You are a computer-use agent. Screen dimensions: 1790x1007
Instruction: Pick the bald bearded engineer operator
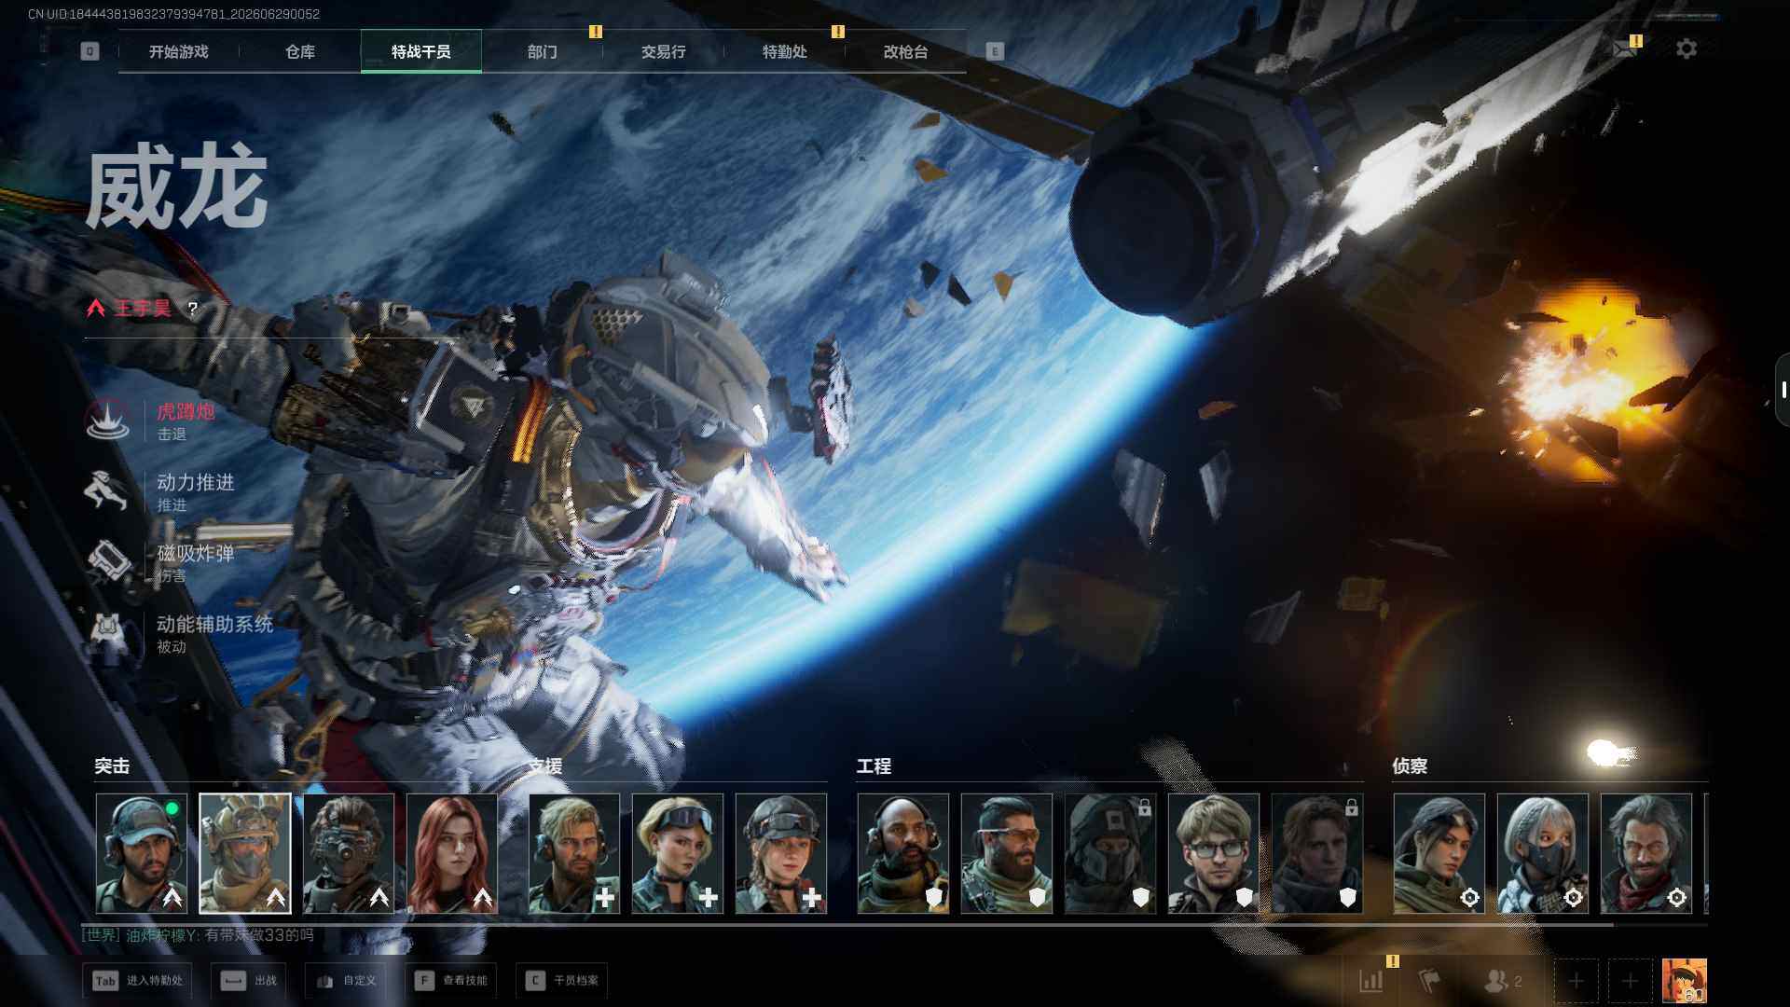click(903, 853)
